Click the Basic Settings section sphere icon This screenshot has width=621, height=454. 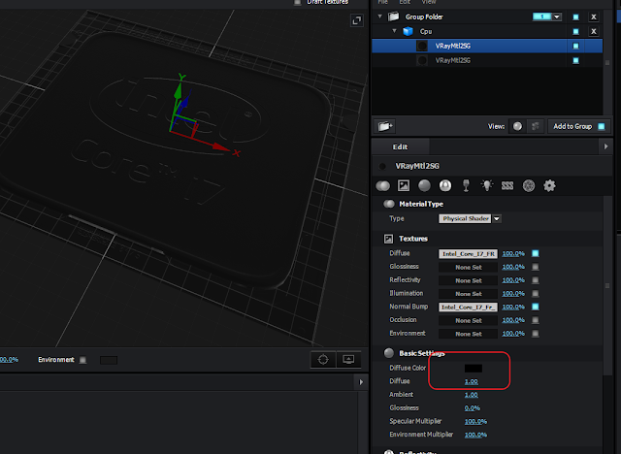[x=388, y=353]
